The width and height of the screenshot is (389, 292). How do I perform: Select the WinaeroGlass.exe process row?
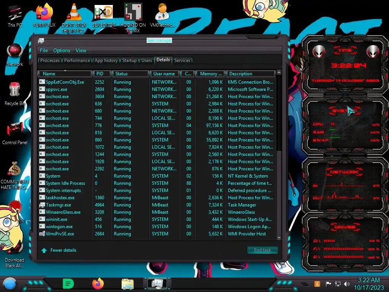coord(157,212)
